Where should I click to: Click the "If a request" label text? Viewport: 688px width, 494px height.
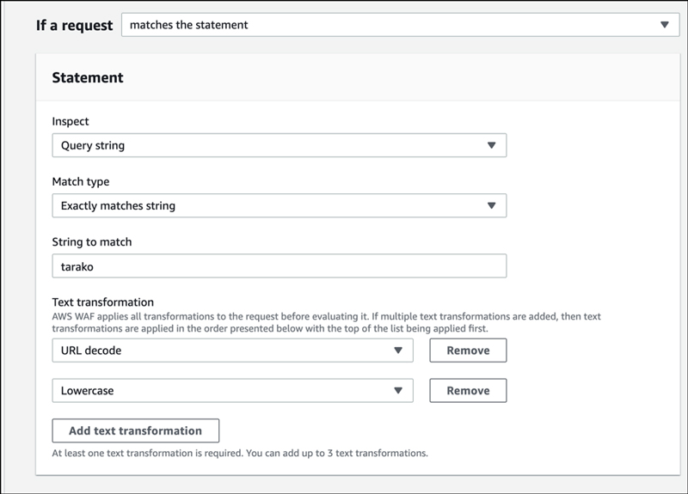pyautogui.click(x=74, y=25)
